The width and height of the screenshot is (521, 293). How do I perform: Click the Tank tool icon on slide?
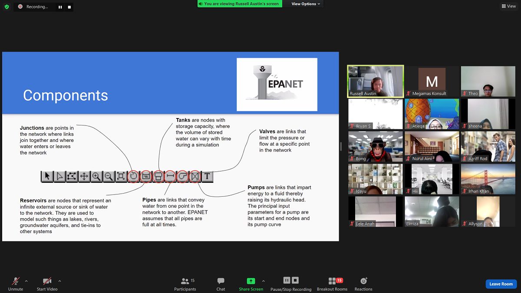click(158, 176)
